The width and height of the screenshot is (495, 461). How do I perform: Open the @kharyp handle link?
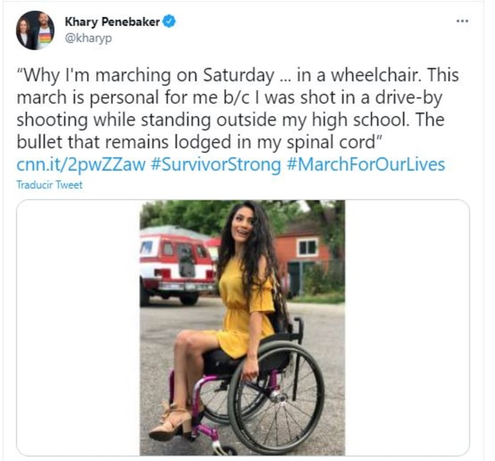pyautogui.click(x=88, y=38)
